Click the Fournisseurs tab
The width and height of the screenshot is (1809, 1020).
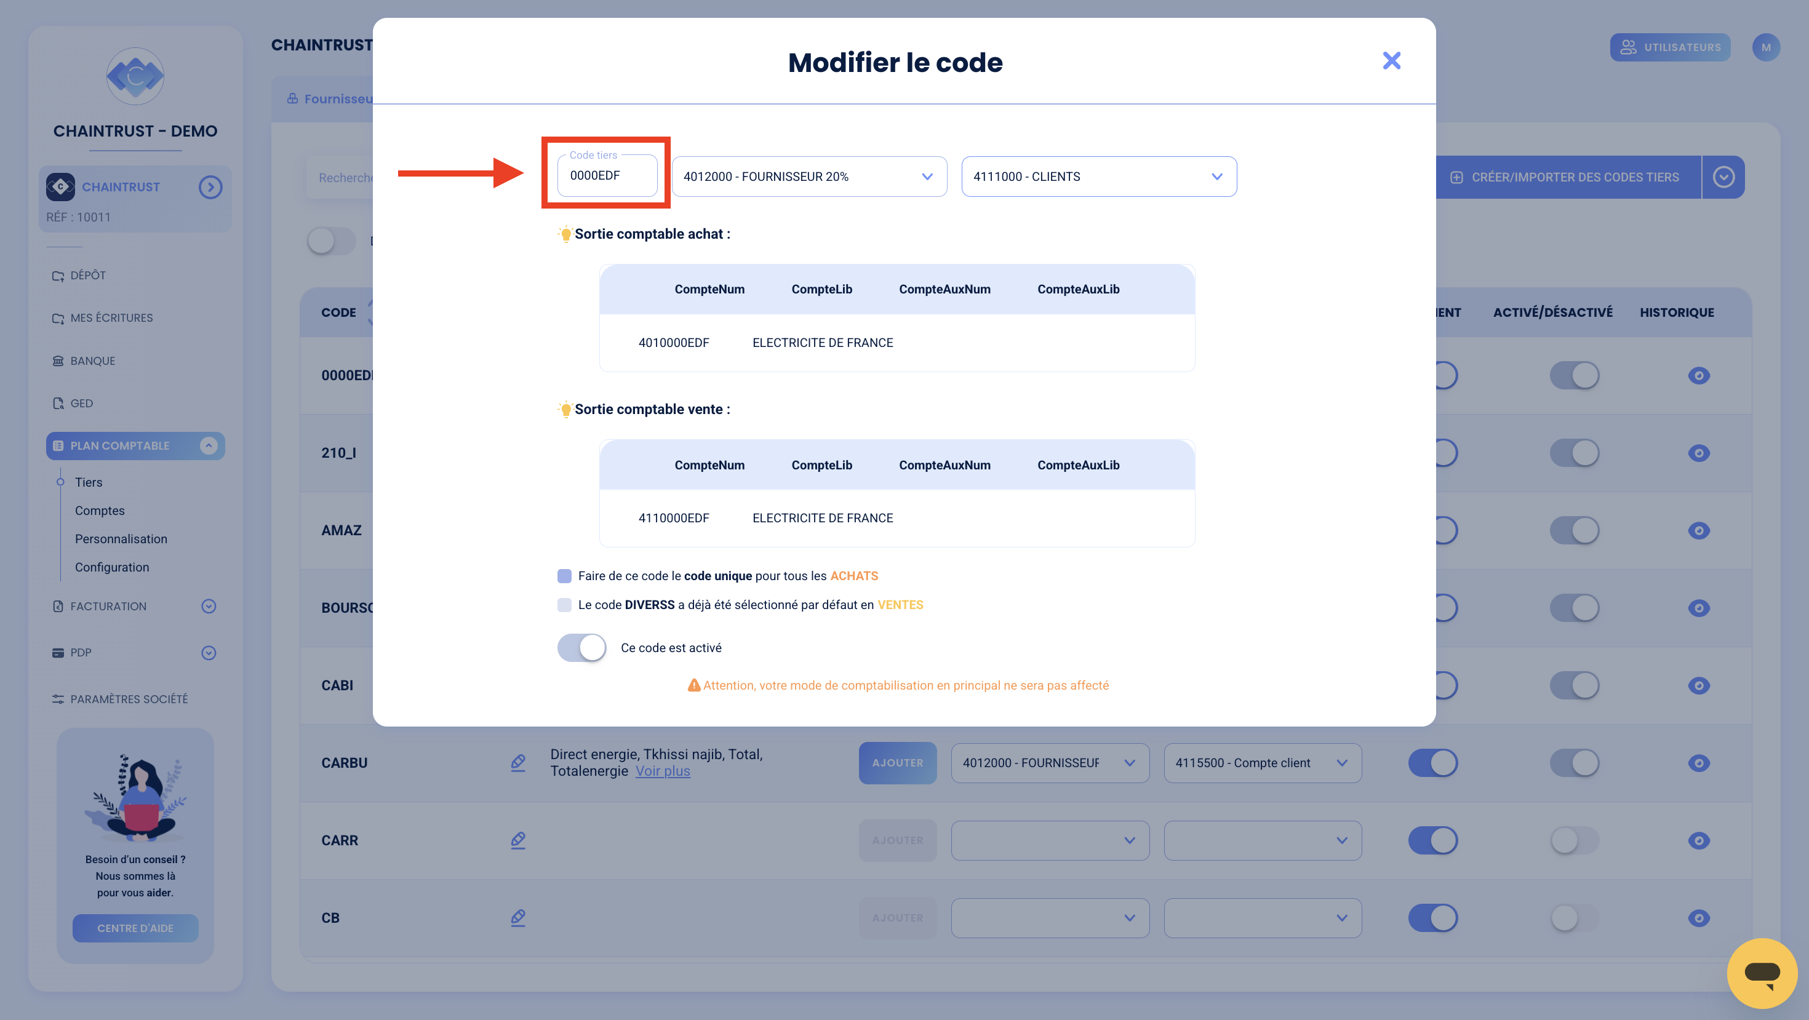(x=330, y=99)
